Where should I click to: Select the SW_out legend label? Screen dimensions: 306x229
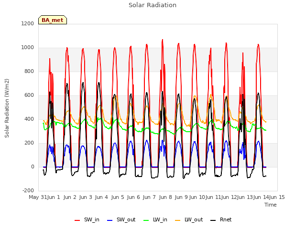pos(126,219)
